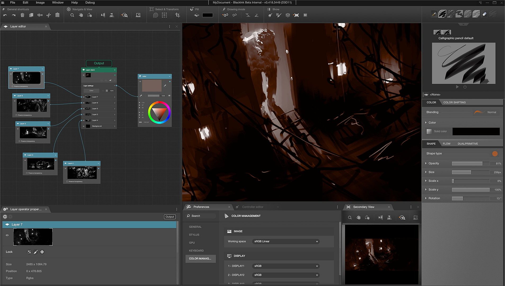Select the scissors cut icon in the toolbar
This screenshot has height=286, width=505.
(48, 15)
